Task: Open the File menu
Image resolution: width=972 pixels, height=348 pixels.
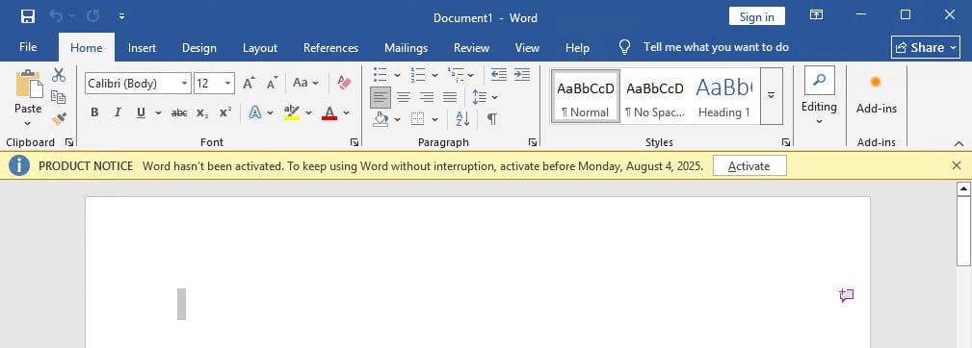Action: coord(28,48)
